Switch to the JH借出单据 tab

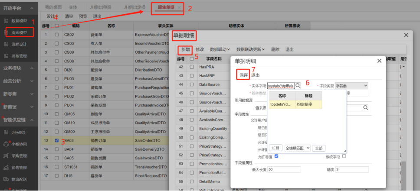101,7
